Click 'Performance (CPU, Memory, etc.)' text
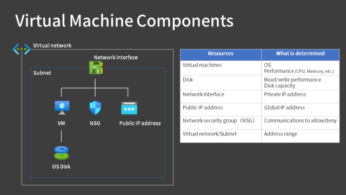Image resolution: width=346 pixels, height=195 pixels. [x=299, y=71]
